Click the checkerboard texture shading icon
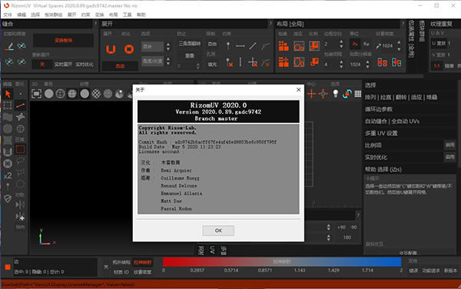 pyautogui.click(x=96, y=94)
